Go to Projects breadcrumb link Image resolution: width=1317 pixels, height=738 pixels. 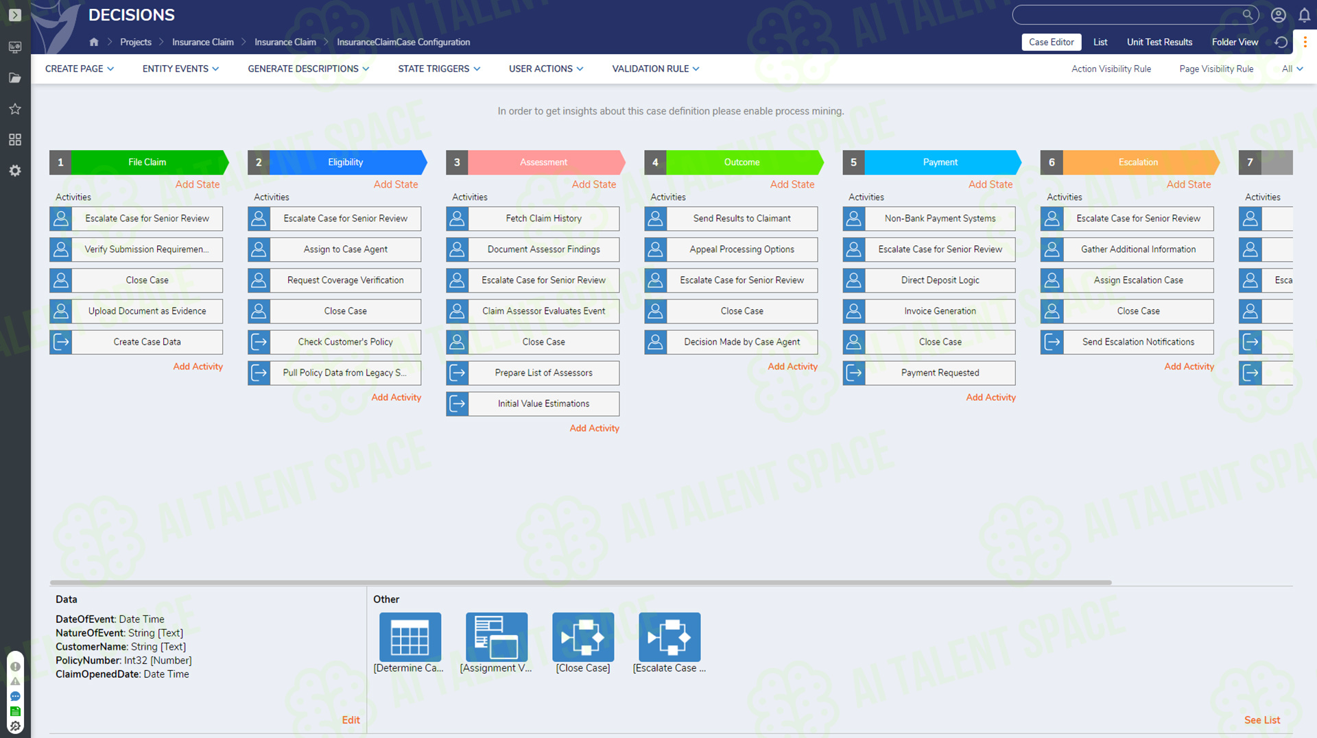[136, 42]
